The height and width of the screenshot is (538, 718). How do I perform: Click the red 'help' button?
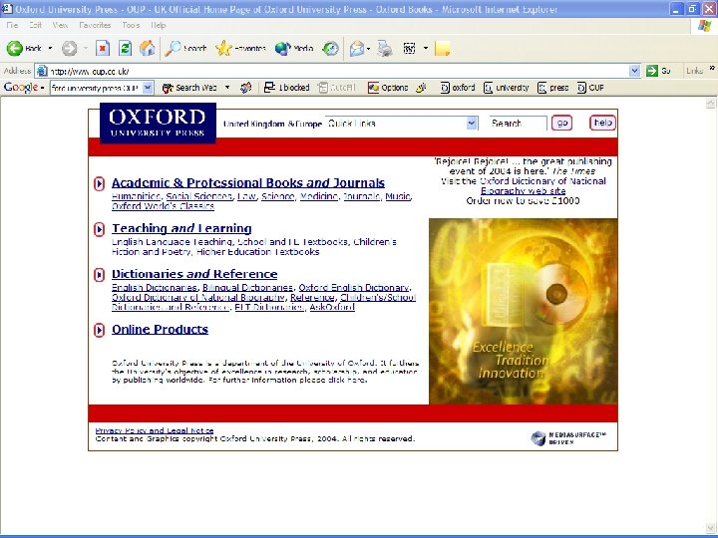pos(602,123)
